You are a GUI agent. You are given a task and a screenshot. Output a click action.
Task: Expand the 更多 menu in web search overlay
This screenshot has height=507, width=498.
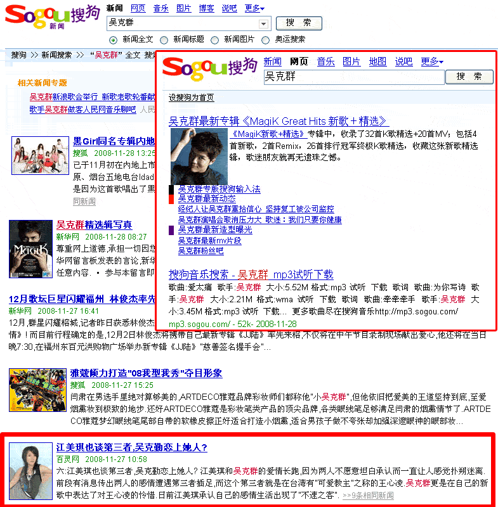(431, 61)
